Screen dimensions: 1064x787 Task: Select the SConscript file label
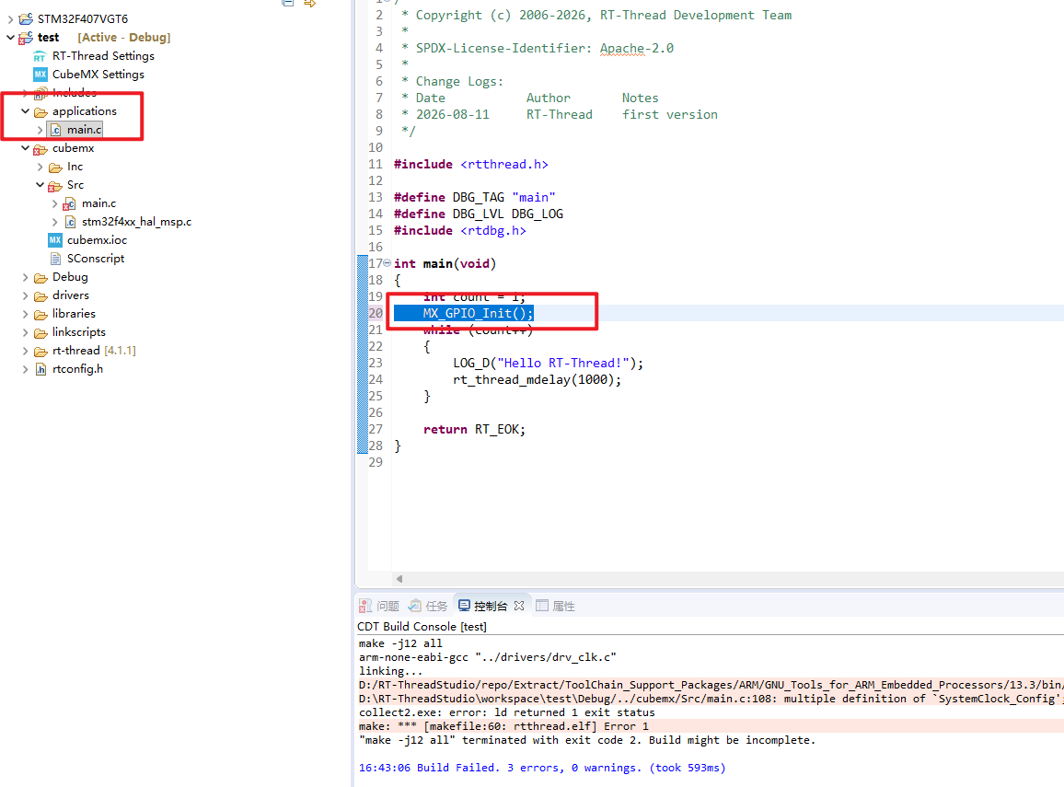pyautogui.click(x=96, y=258)
